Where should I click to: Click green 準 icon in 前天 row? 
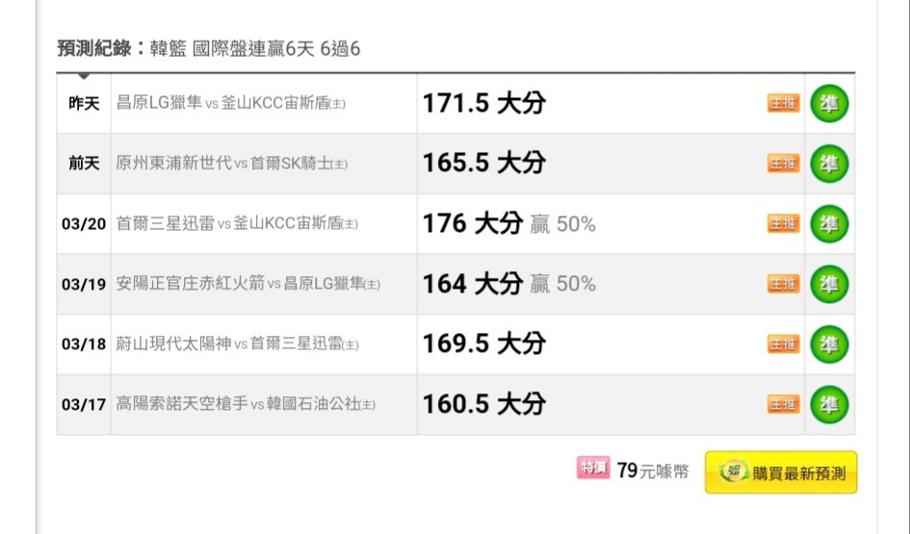828,164
